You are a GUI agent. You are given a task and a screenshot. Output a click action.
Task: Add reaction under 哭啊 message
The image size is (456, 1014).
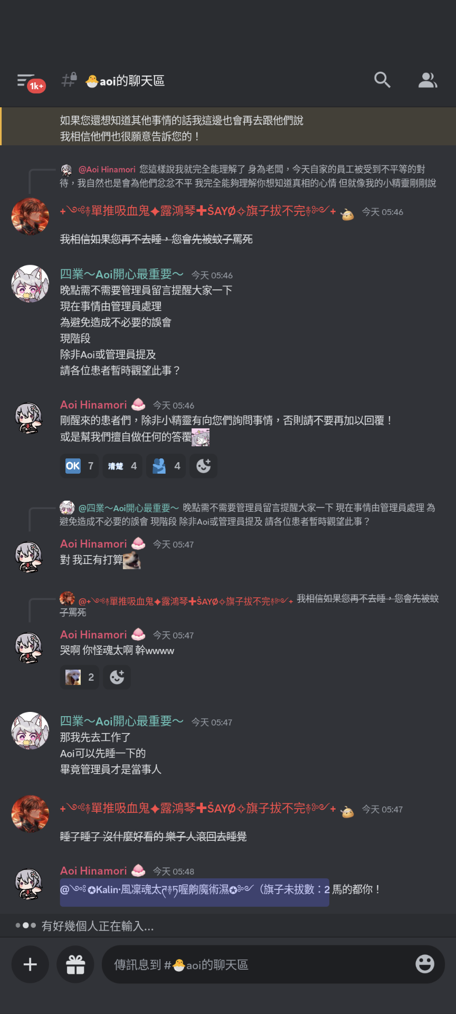click(117, 677)
